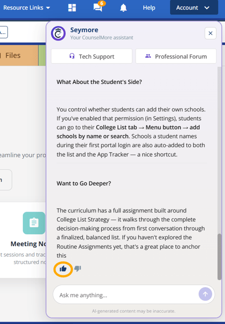Open the Professional Forum button

click(176, 56)
